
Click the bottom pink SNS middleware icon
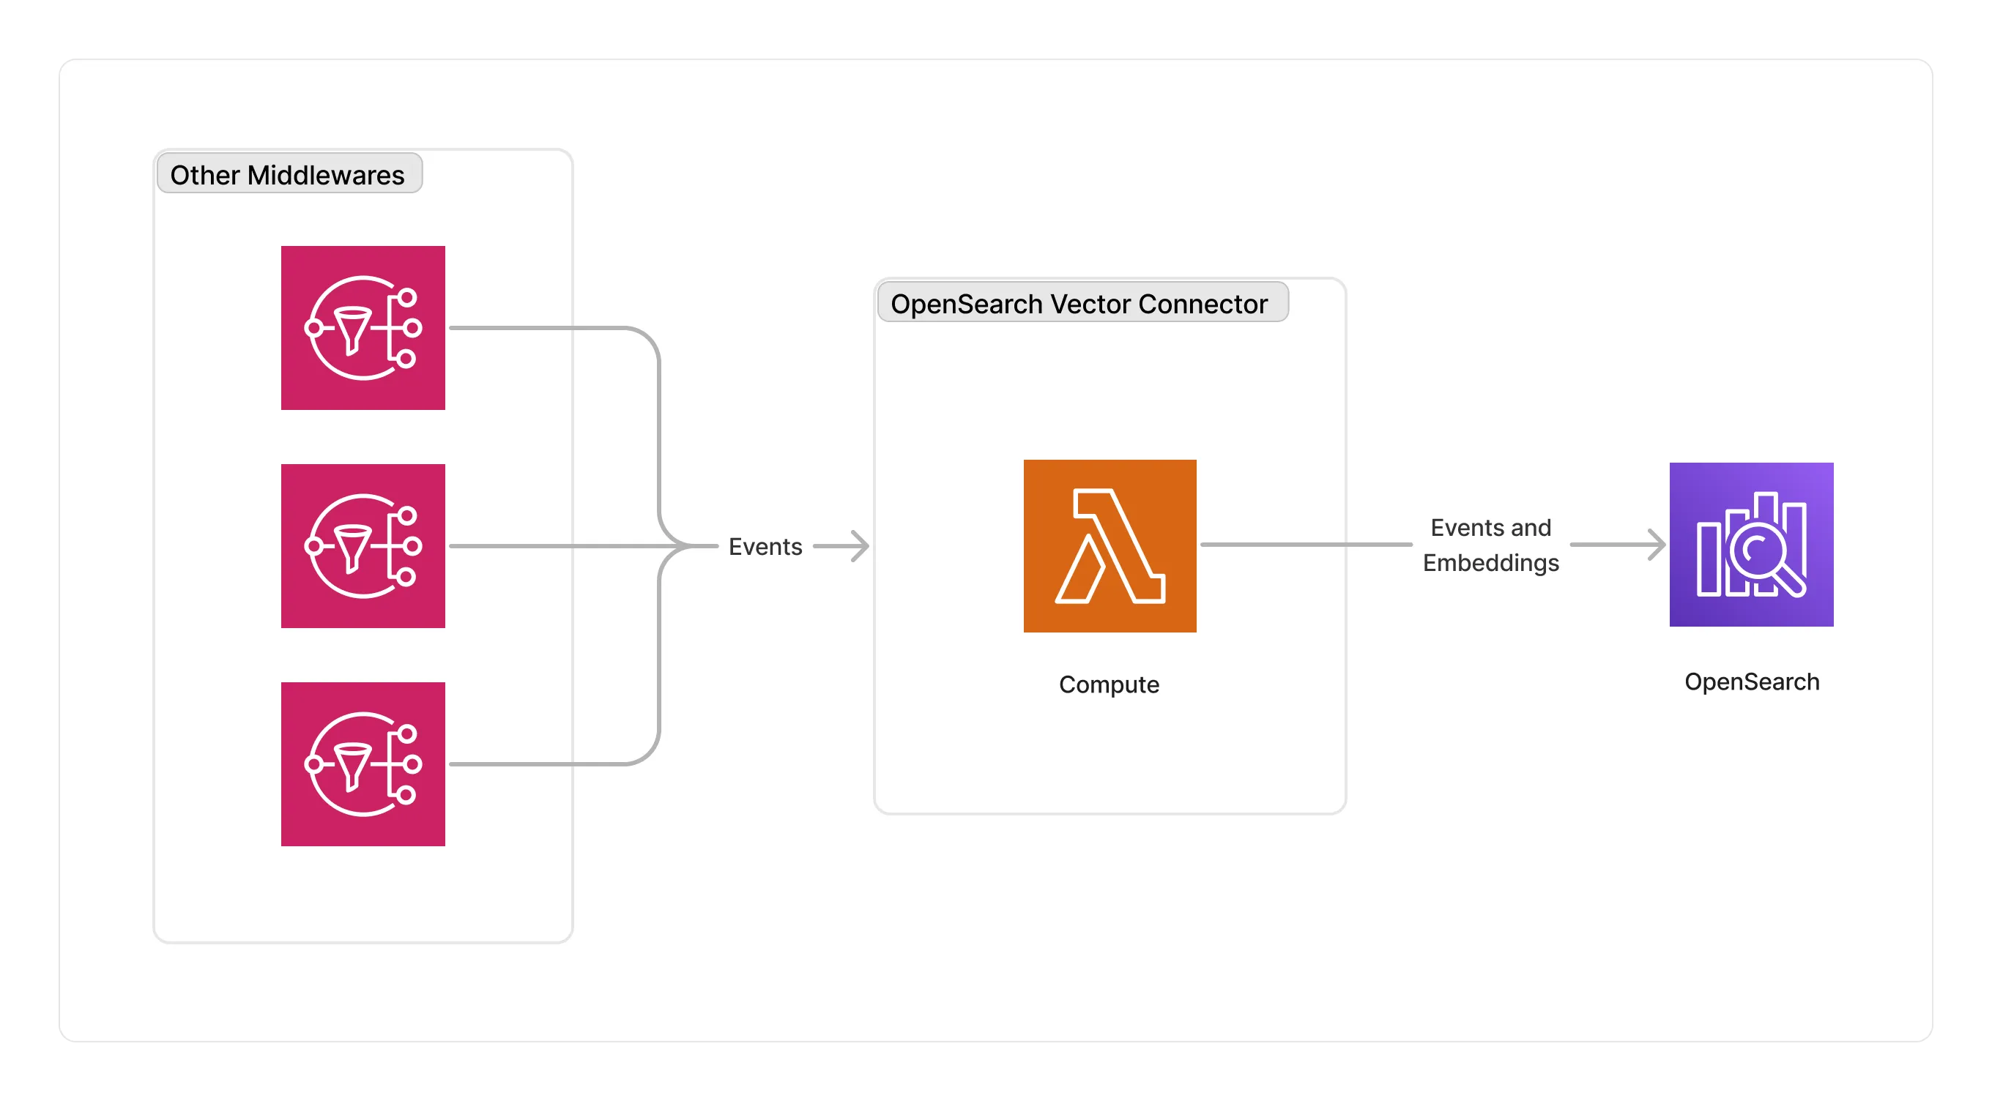coord(363,764)
